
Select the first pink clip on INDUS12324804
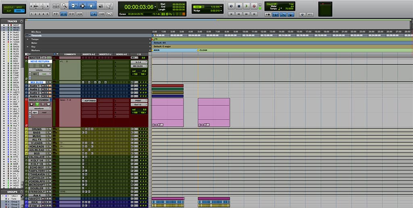pyautogui.click(x=167, y=112)
